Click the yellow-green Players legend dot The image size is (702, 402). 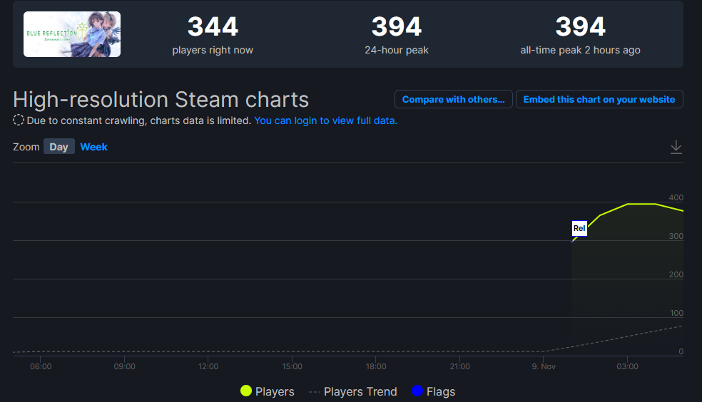246,391
